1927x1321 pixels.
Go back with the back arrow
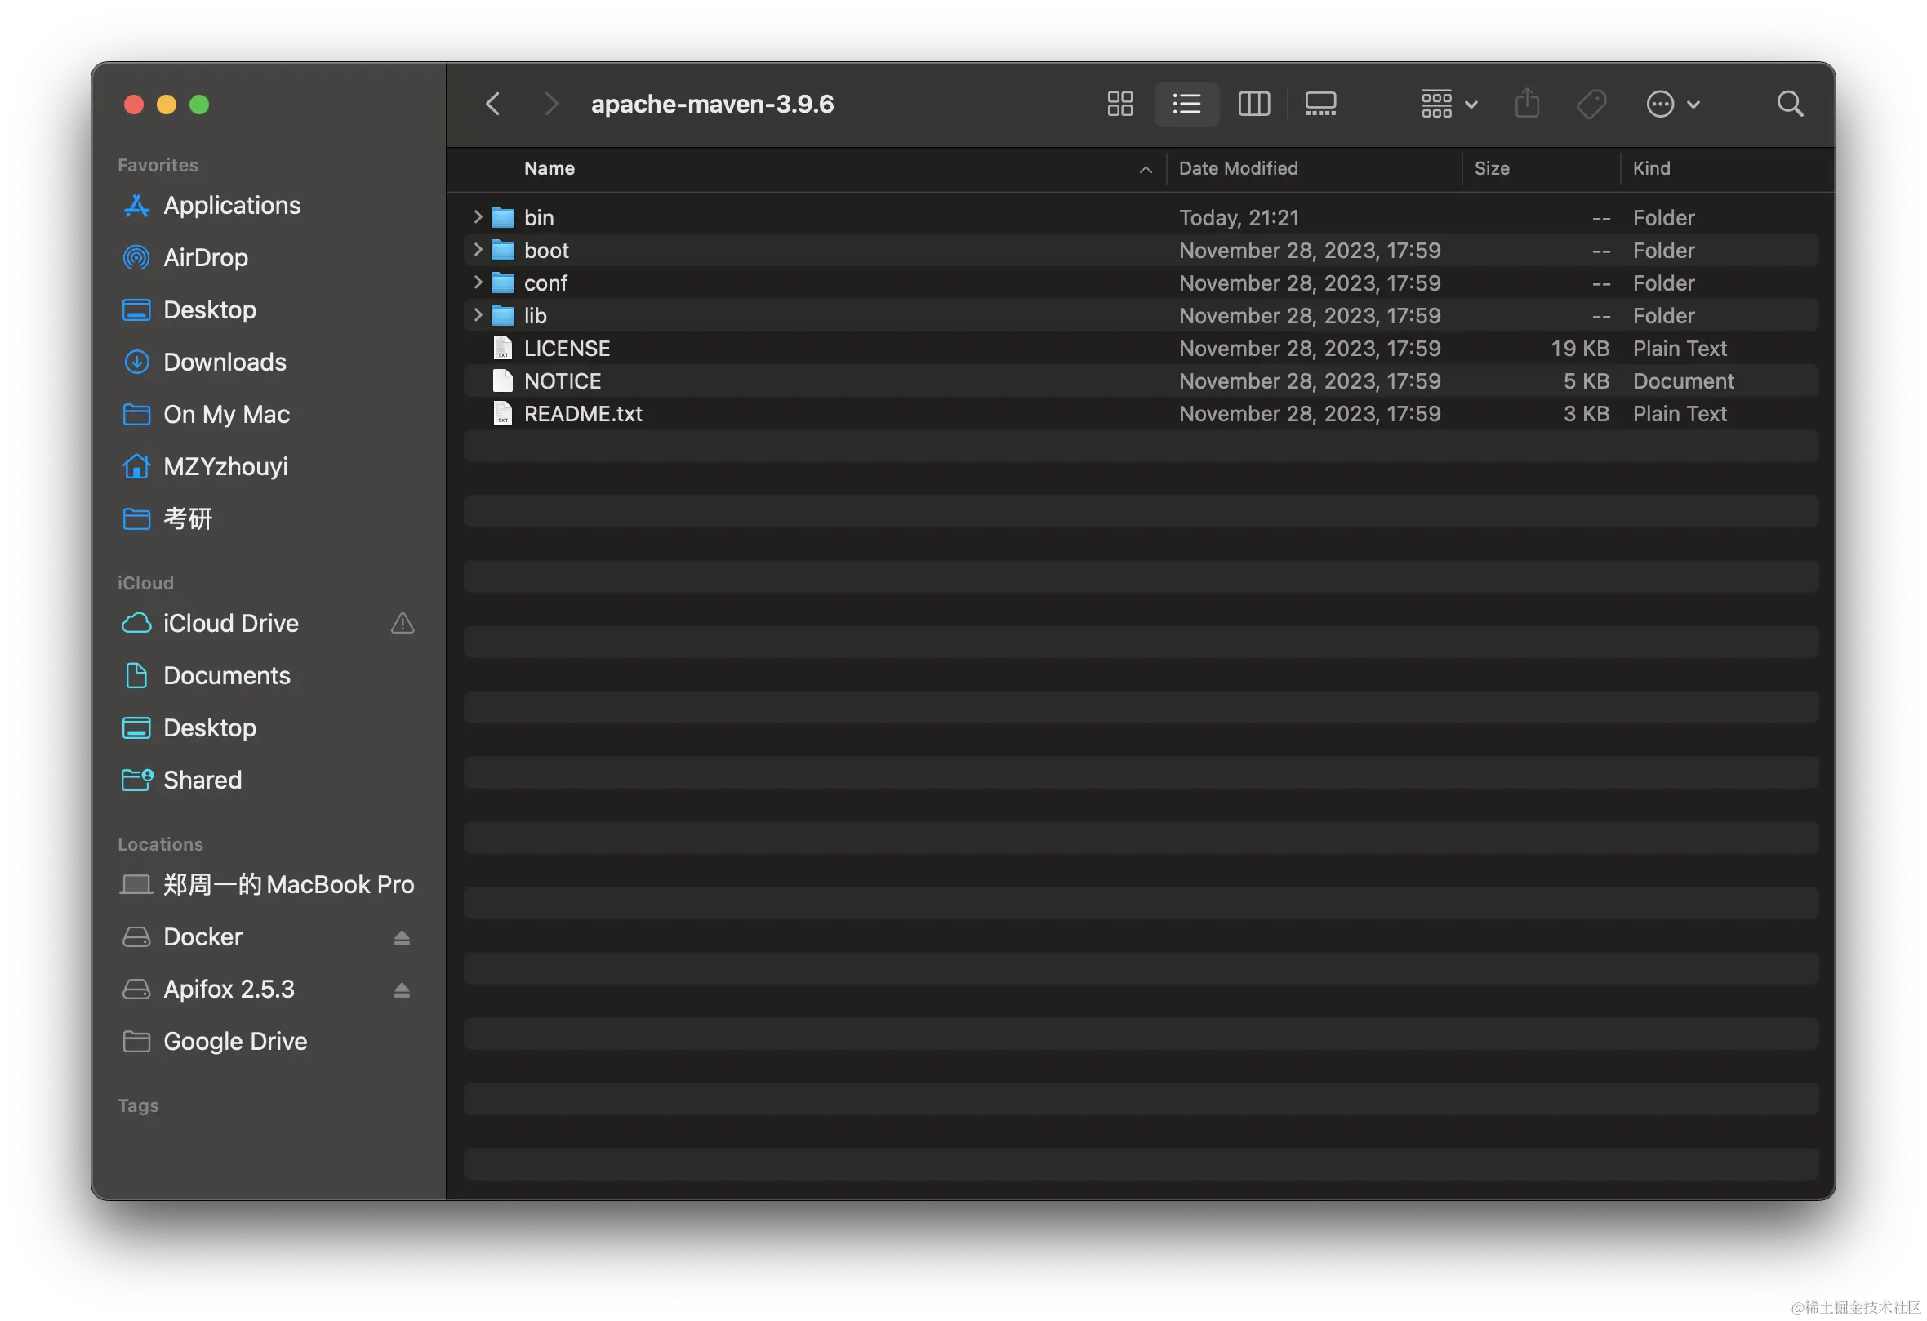click(x=492, y=105)
